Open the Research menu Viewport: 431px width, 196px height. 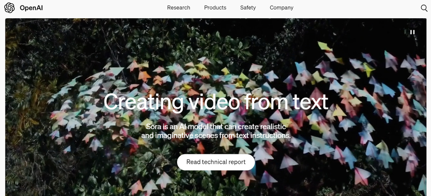point(179,8)
